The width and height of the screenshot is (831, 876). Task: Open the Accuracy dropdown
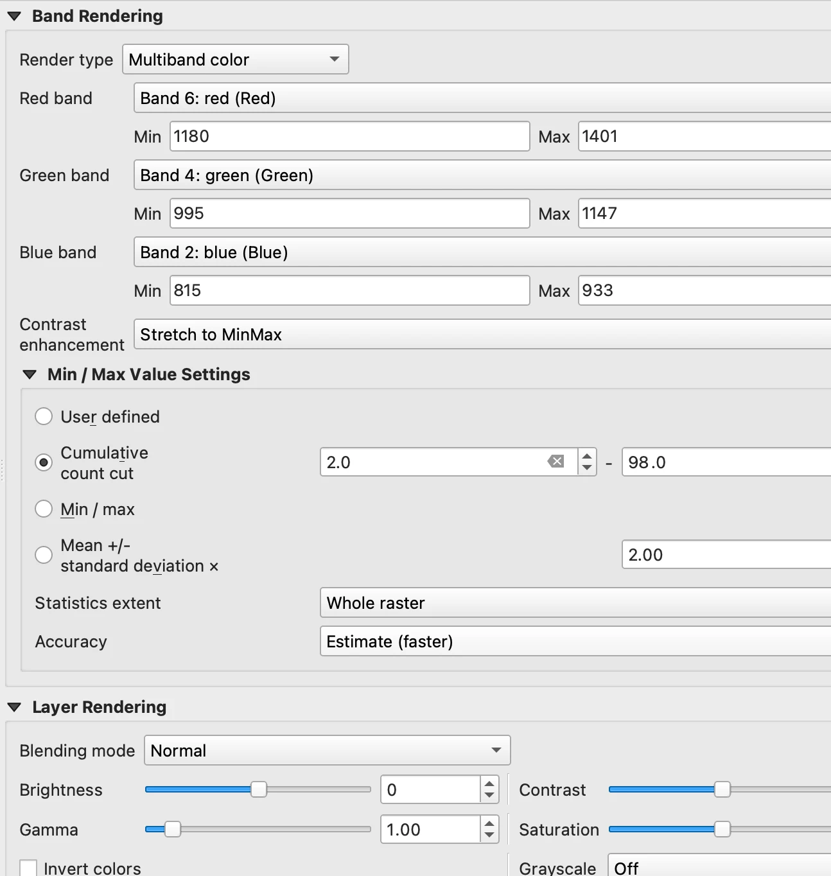(x=575, y=641)
